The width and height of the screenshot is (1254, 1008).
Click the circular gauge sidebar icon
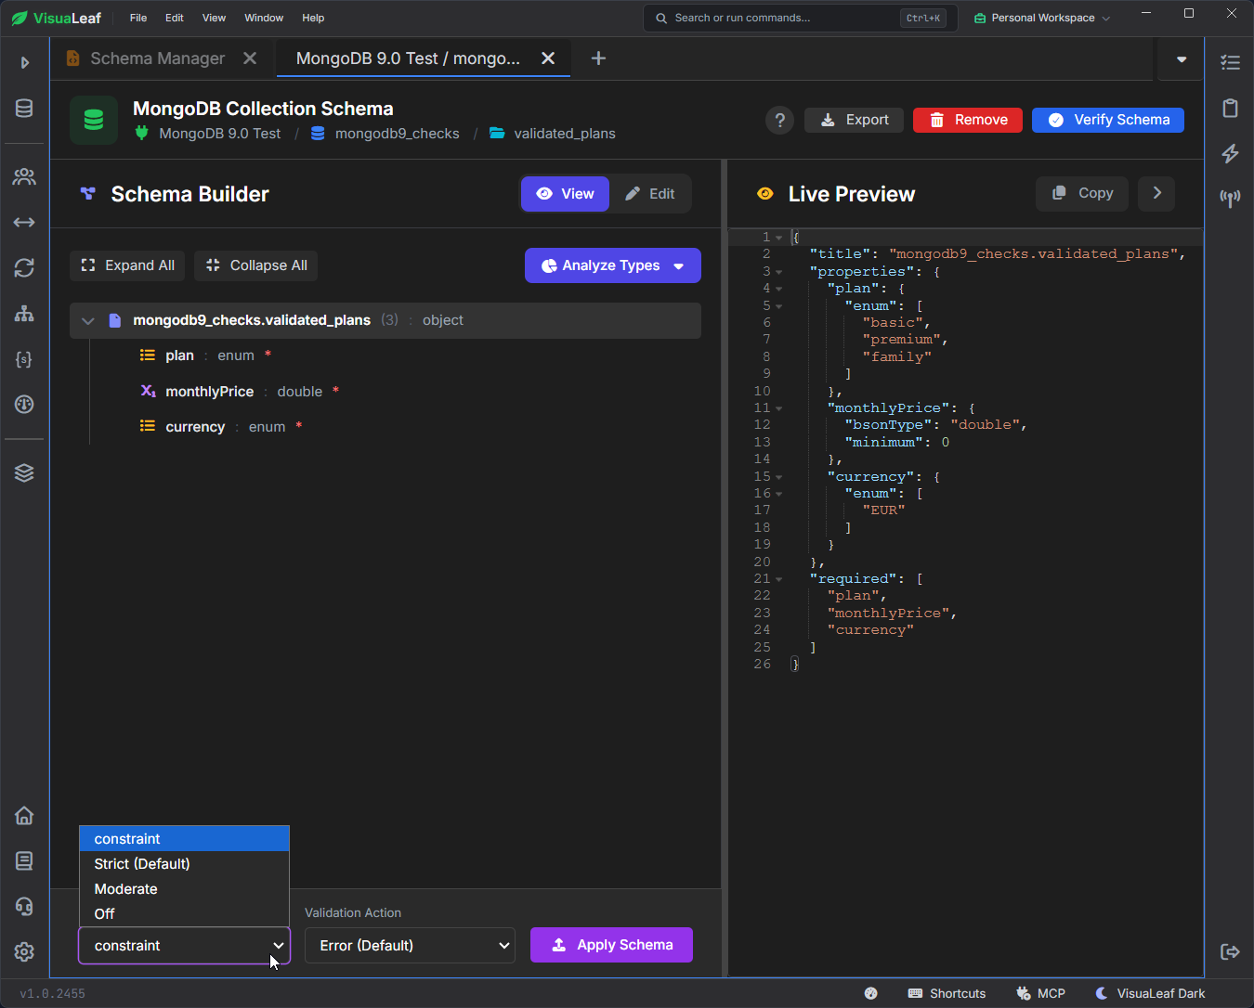(24, 404)
